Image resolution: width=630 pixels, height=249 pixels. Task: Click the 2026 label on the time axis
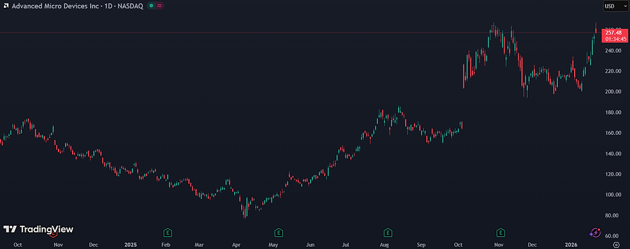tap(571, 245)
